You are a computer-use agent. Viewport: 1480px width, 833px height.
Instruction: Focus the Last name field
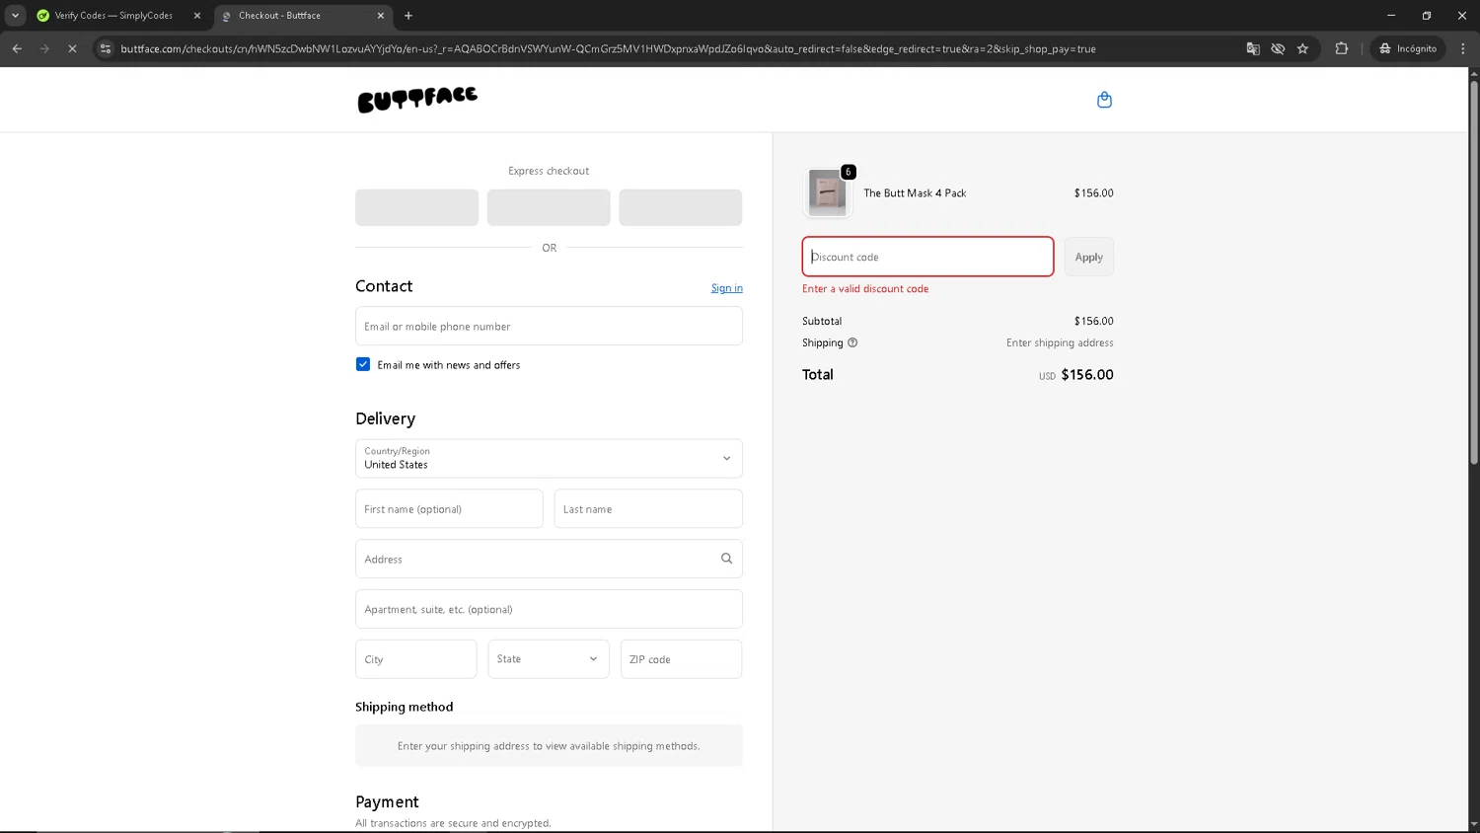648,508
